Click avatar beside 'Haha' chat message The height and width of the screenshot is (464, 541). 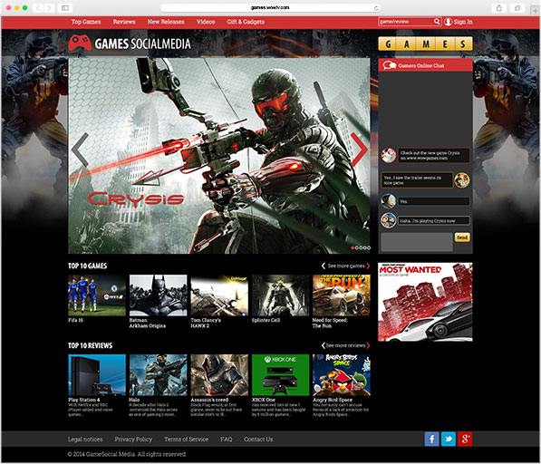389,220
